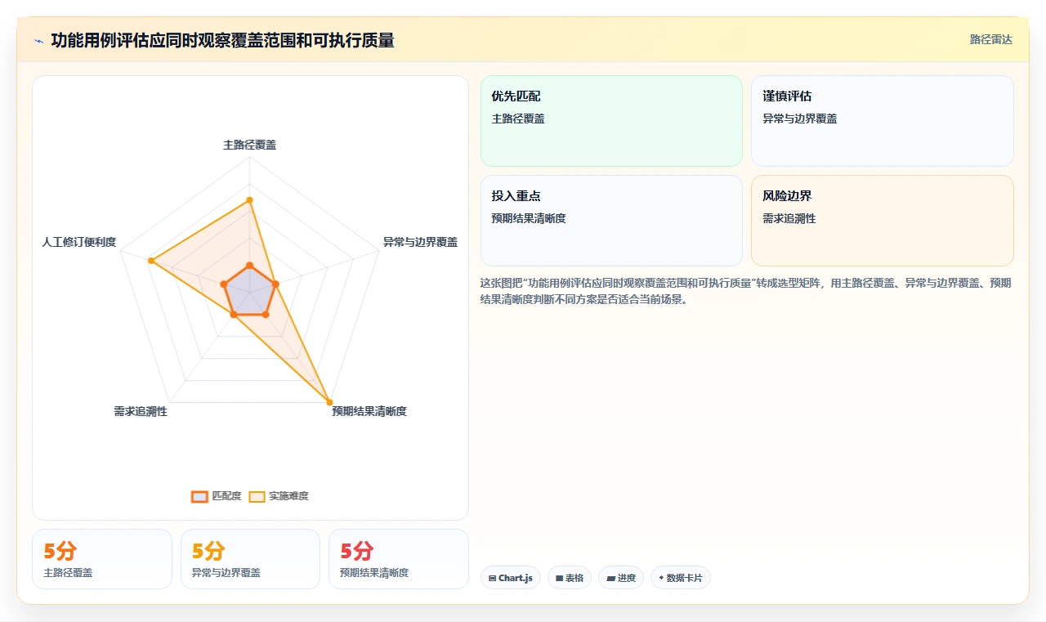
Task: Click the 匹配度 legend color box
Action: pos(199,496)
